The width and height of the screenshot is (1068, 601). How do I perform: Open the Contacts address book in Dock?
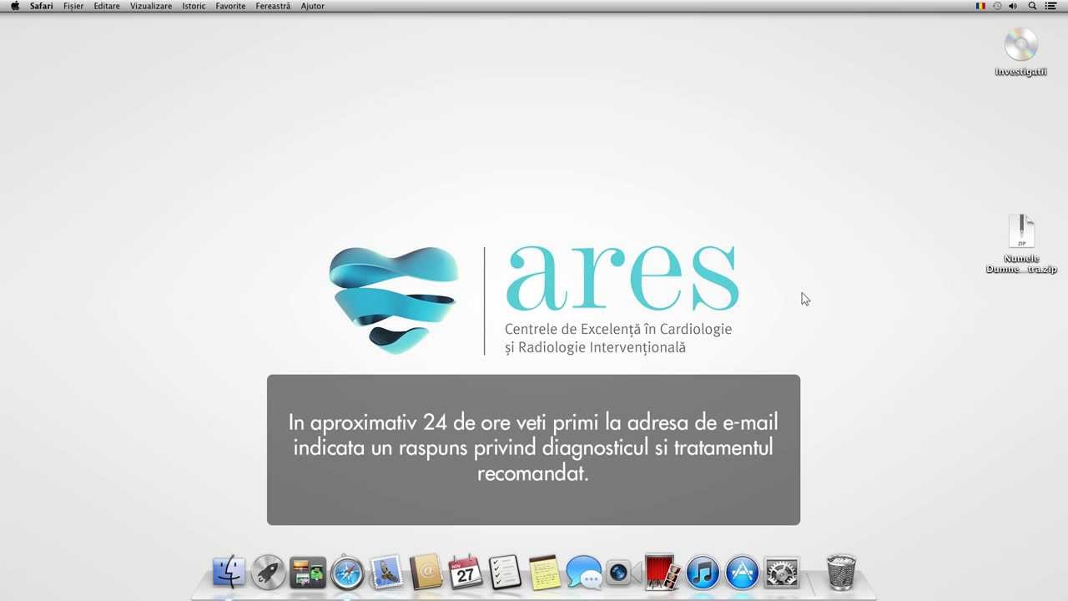(x=426, y=573)
